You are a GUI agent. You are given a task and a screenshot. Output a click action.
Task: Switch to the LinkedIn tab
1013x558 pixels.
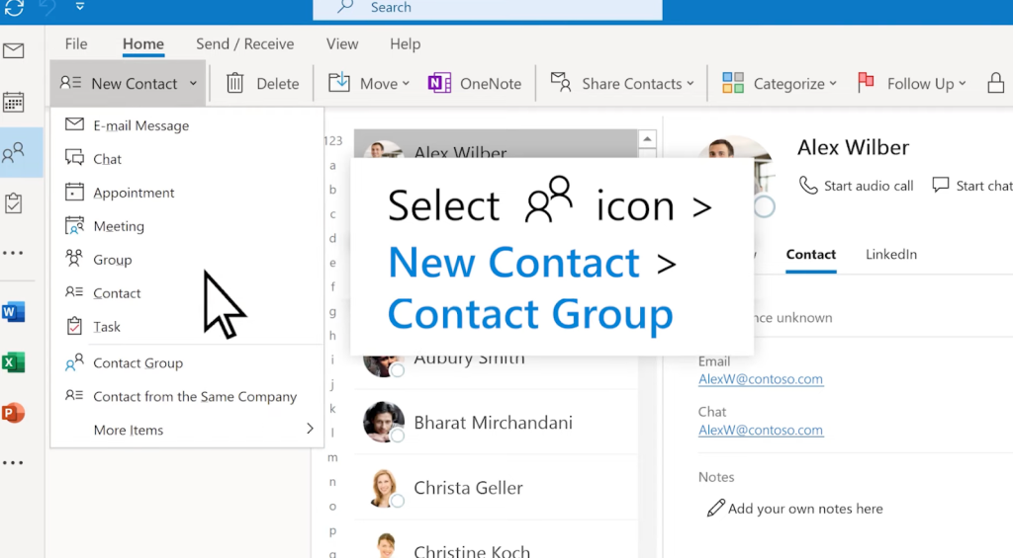[x=890, y=255]
